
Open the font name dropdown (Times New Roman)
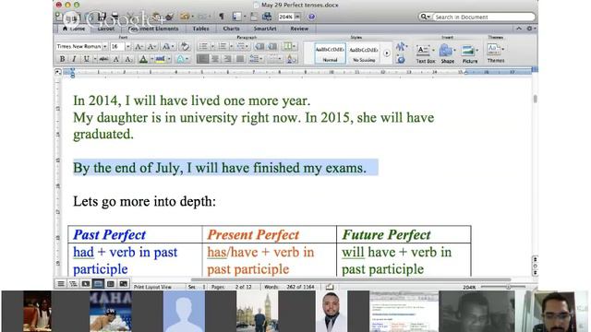pyautogui.click(x=104, y=47)
